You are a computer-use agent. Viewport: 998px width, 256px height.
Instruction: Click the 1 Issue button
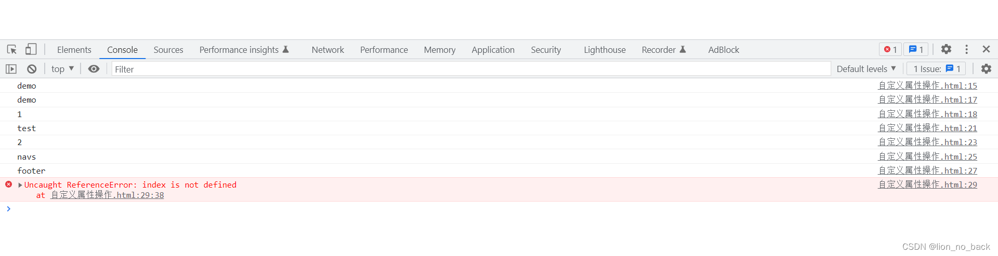coord(936,69)
